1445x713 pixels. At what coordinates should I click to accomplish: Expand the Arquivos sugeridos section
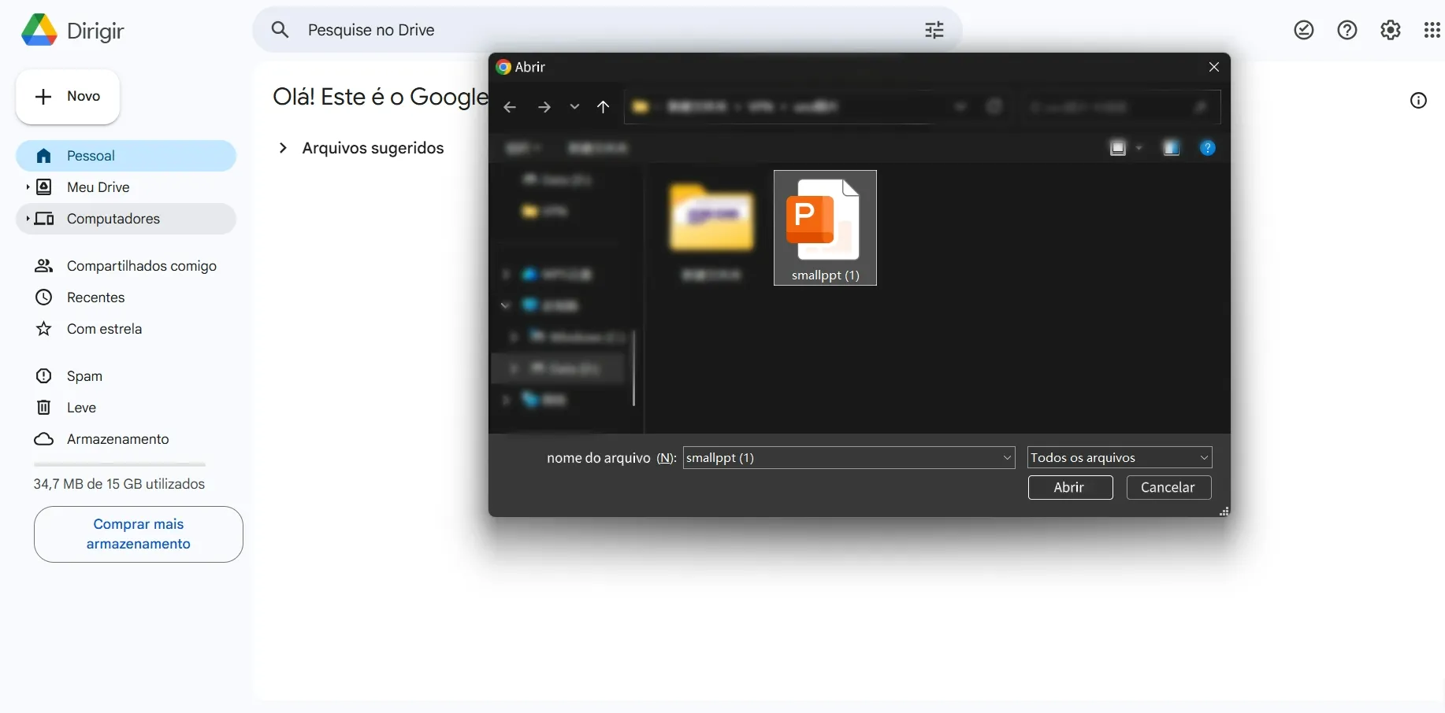pos(283,148)
